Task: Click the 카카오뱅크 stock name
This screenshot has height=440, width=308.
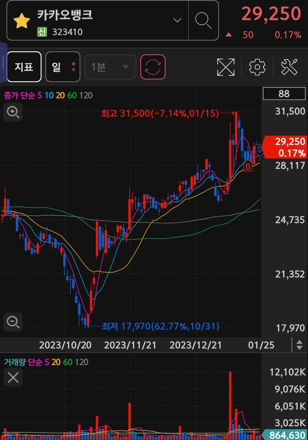Action: [x=65, y=15]
